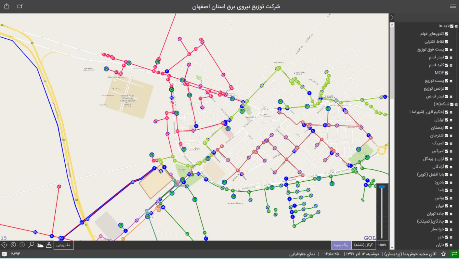This screenshot has width=459, height=259.
Task: Click the blue zoom slider handle
Action: pos(382,187)
